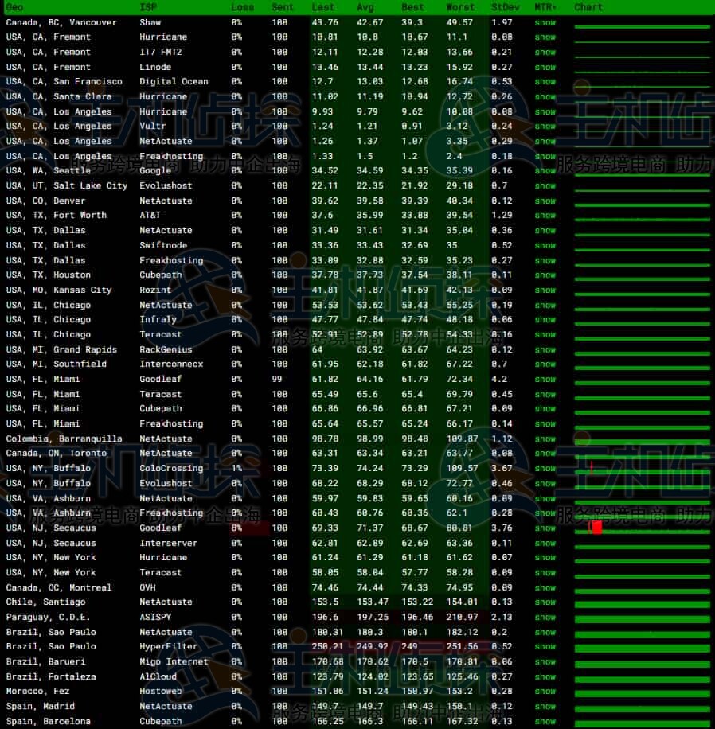Sort table by Geo column header
Image resolution: width=715 pixels, height=729 pixels.
[15, 7]
